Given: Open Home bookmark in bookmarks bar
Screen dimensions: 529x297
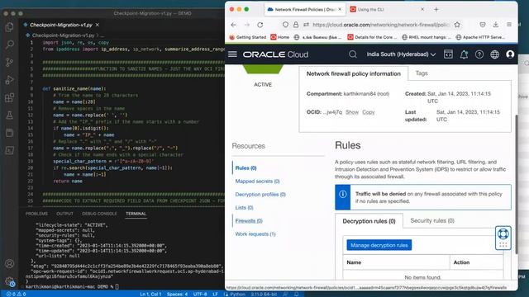Looking at the screenshot, I should (x=280, y=37).
